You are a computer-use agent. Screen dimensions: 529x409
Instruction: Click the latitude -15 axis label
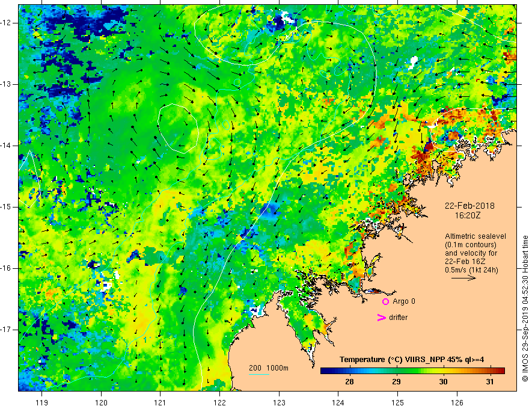click(x=6, y=207)
